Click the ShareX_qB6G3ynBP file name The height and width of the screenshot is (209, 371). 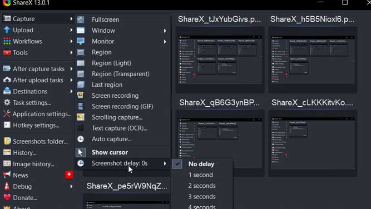tap(219, 103)
